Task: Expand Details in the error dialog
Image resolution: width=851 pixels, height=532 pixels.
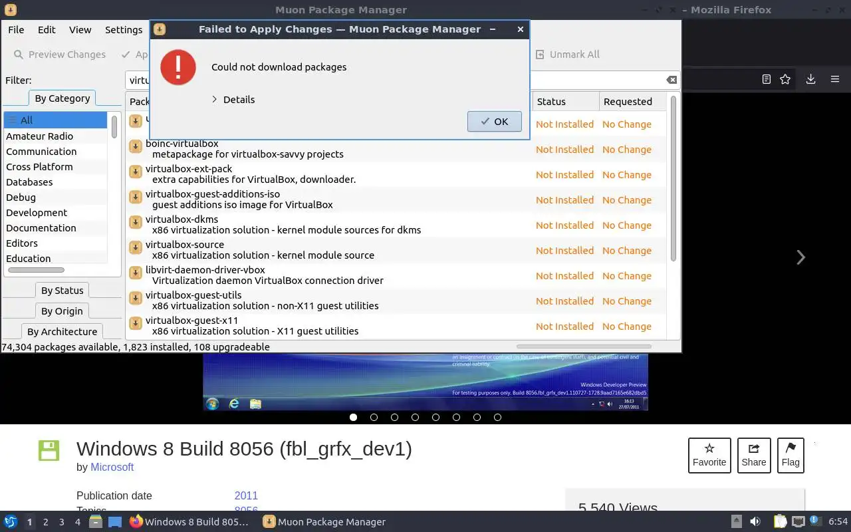Action: click(233, 100)
